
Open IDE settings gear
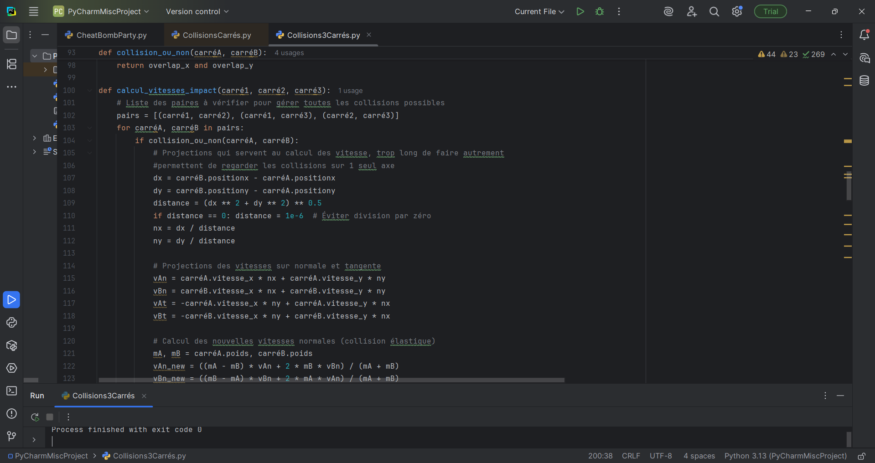737,11
